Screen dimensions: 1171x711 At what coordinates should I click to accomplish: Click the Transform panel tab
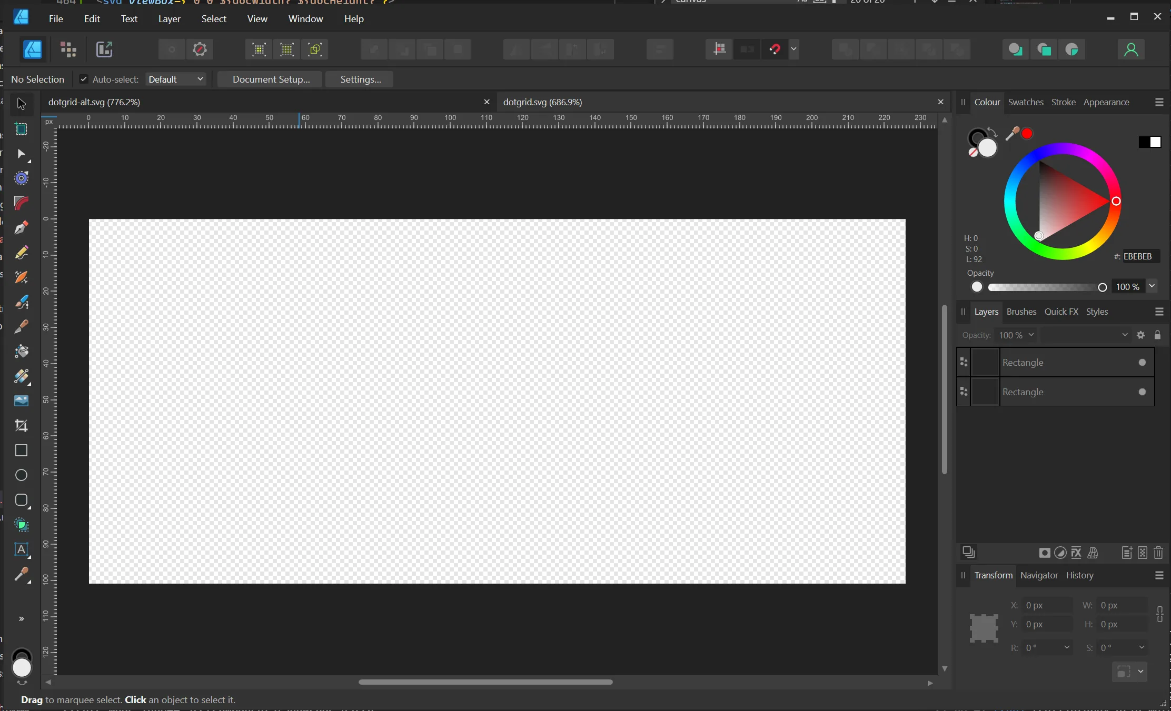pyautogui.click(x=994, y=575)
